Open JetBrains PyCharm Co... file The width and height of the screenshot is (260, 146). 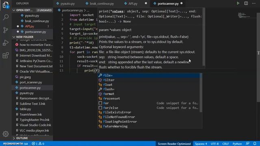(32, 61)
